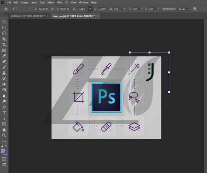
Task: Select the Move tool
Action: 4,22
